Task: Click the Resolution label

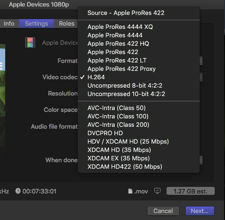Action: (x=63, y=93)
